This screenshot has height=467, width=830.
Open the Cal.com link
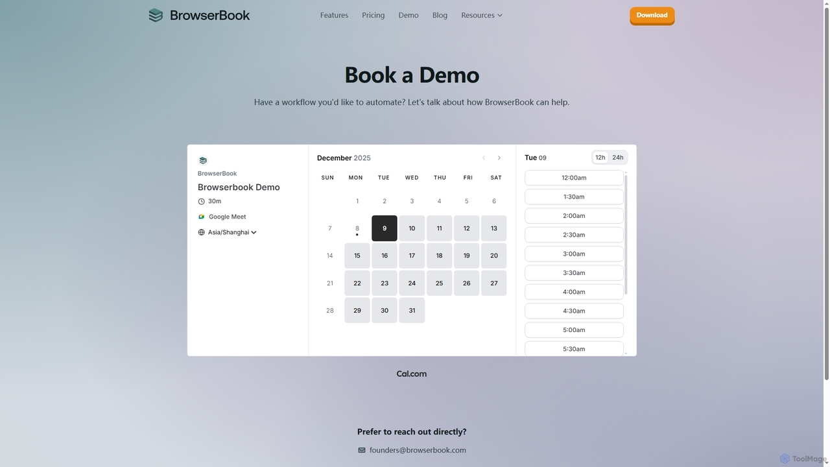pos(412,374)
